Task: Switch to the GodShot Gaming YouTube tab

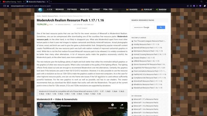Action: [x=13, y=2]
